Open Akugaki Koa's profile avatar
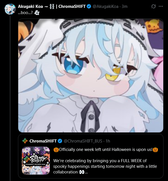The image size is (168, 181). [x=10, y=9]
